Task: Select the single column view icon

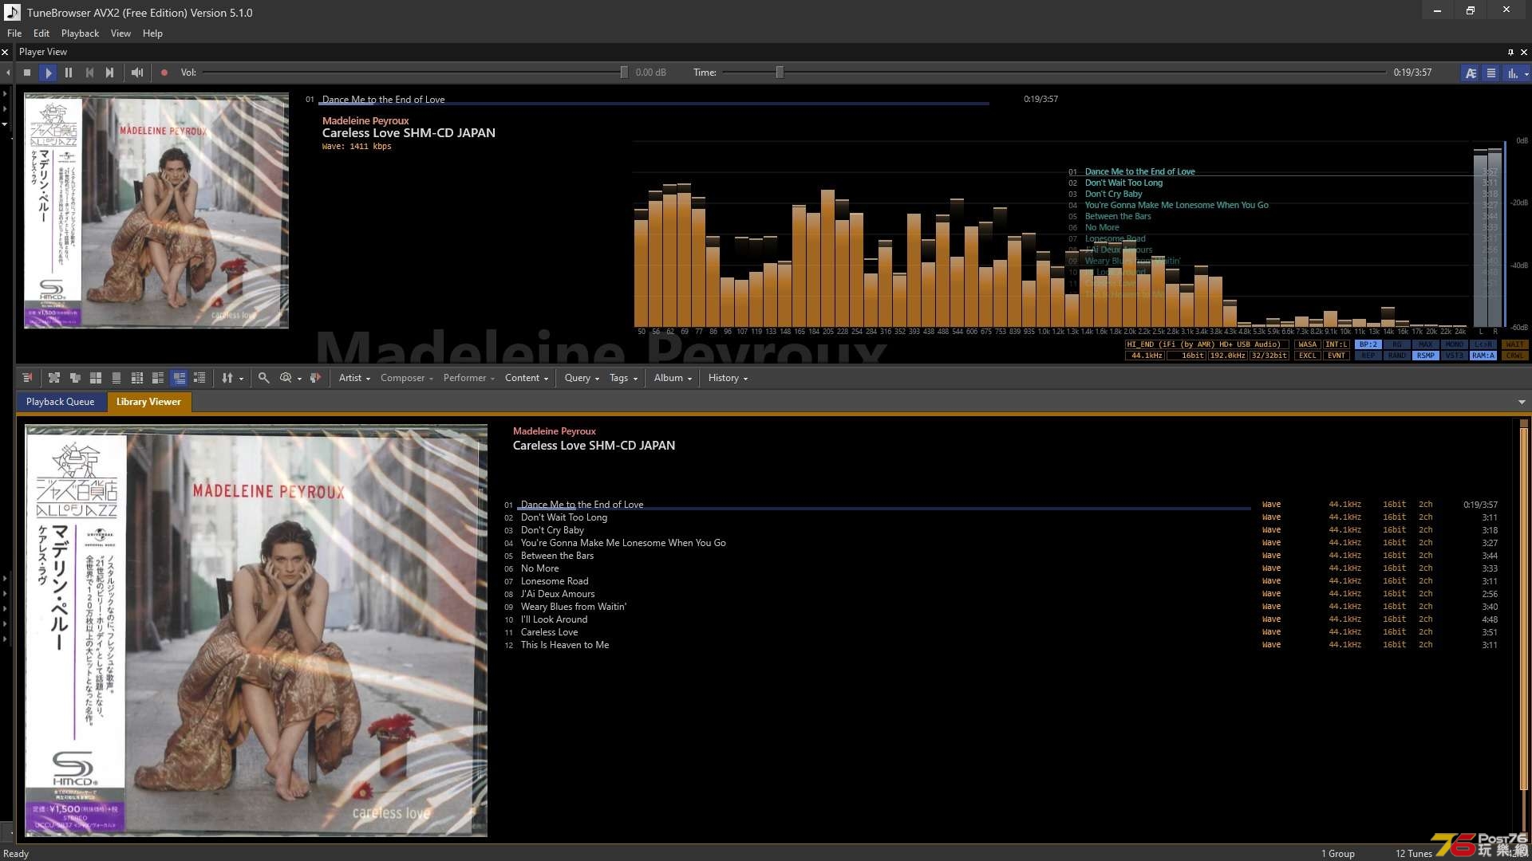Action: [x=116, y=378]
